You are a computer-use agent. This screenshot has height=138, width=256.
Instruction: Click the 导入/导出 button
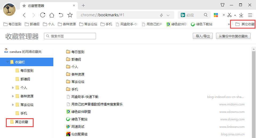(203, 36)
